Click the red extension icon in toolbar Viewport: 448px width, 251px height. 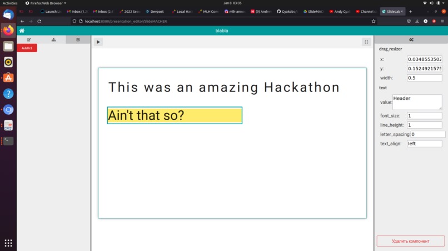434,21
